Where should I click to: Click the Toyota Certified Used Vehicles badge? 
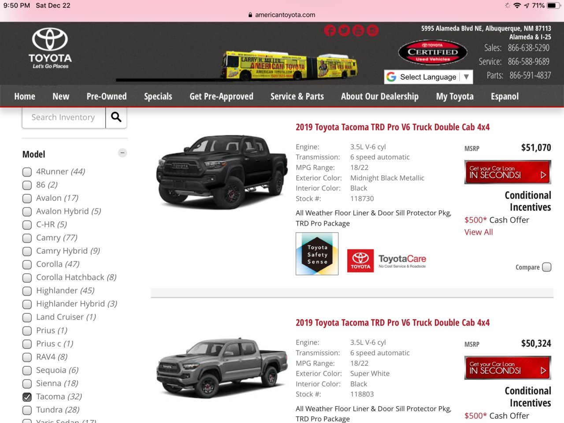click(433, 52)
